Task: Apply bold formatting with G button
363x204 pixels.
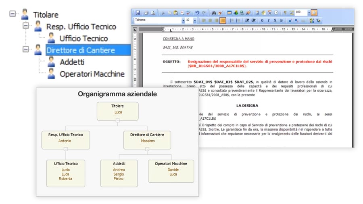Action: (x=262, y=20)
